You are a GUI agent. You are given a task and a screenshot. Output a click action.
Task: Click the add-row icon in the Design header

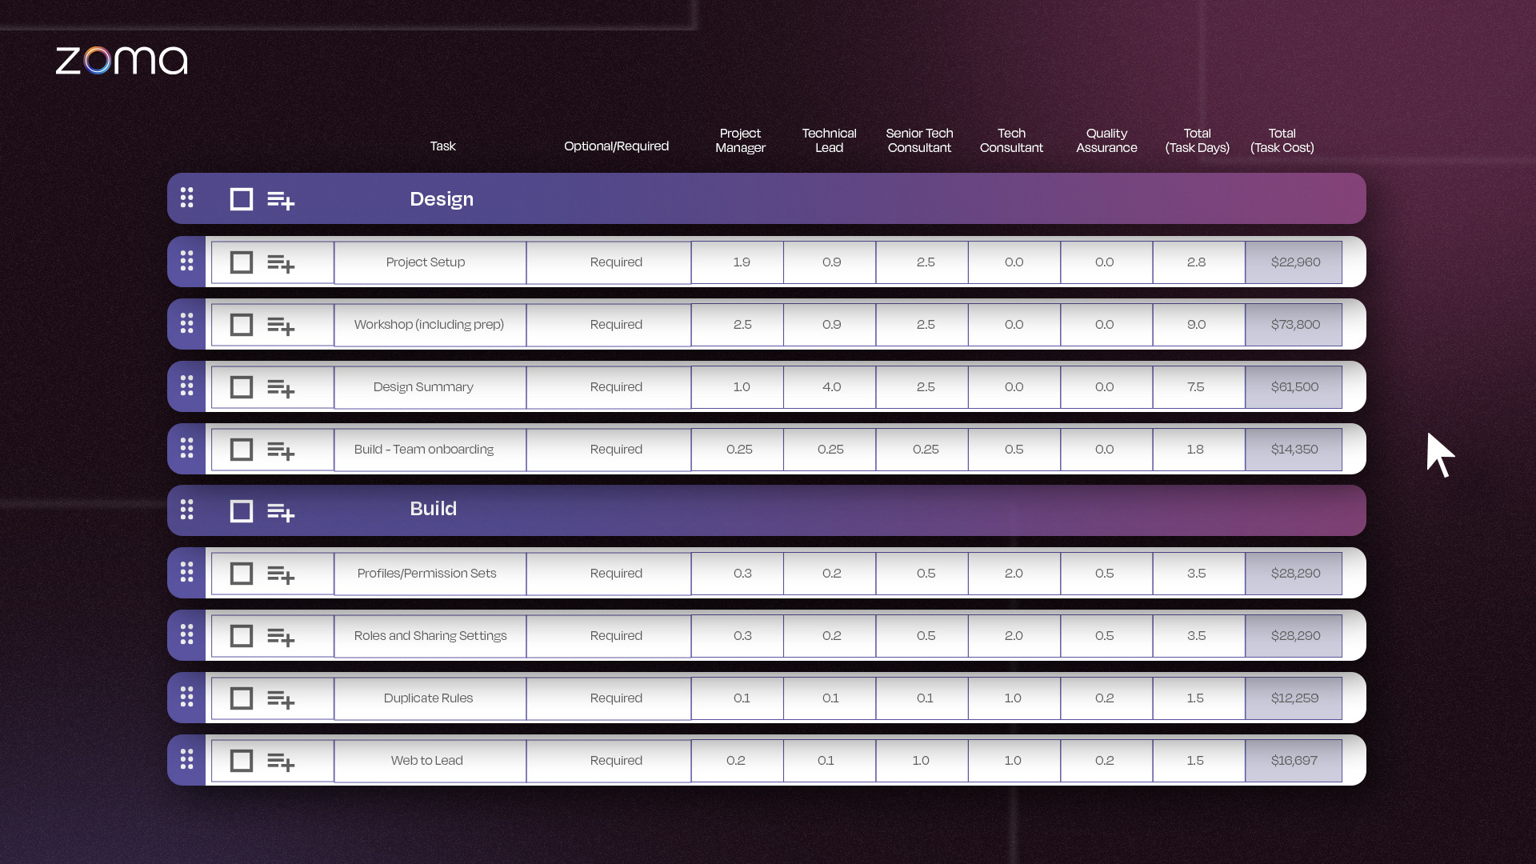281,200
